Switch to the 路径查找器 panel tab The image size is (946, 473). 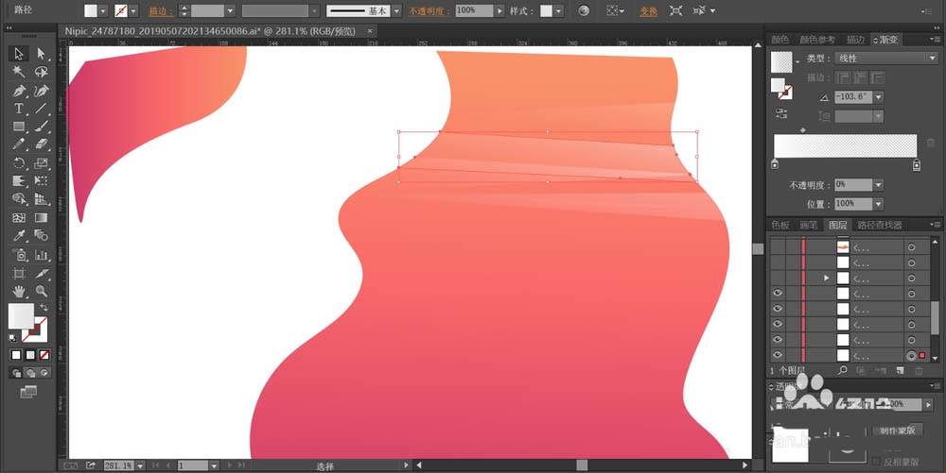(880, 225)
